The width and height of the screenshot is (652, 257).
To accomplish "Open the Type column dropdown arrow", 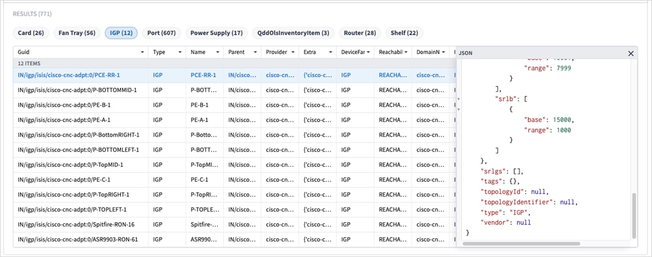I will (180, 52).
